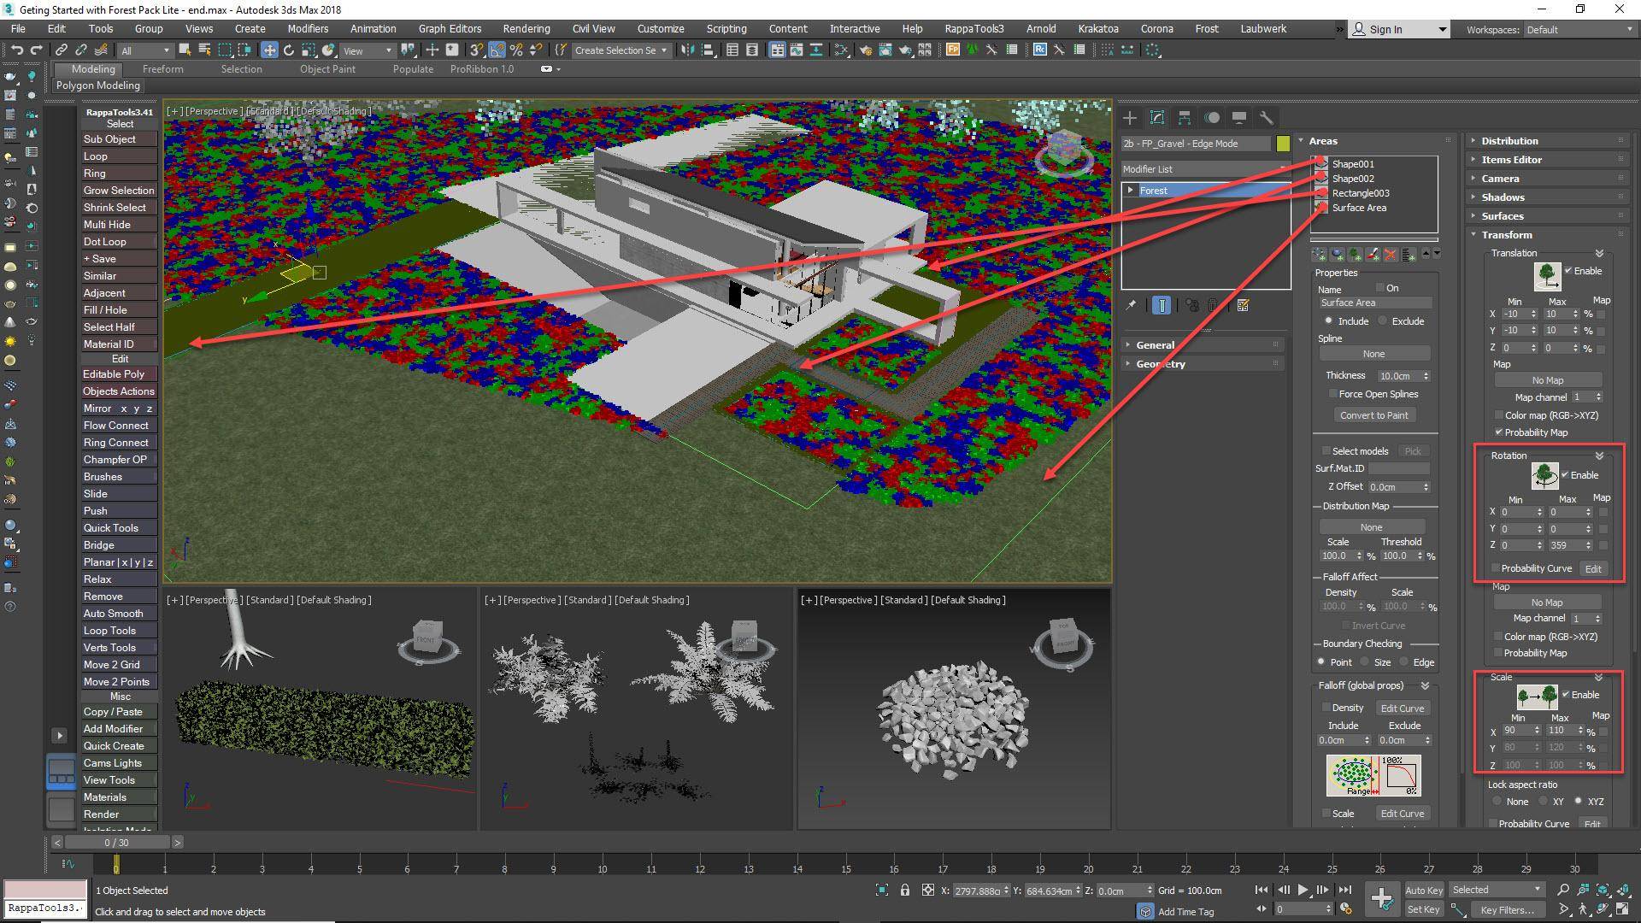Expand the Forest modifier in the stack
Viewport: 1641px width, 923px height.
pos(1130,191)
